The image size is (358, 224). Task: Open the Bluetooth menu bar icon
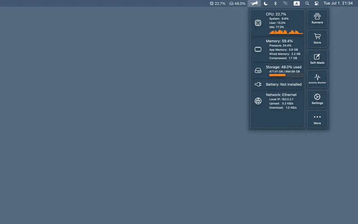(275, 3)
